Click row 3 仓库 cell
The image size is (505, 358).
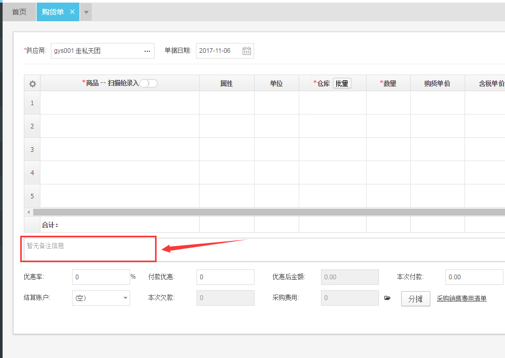(x=333, y=149)
